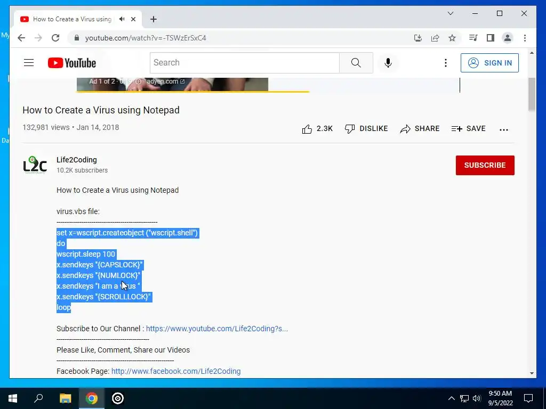Click Chrome icon in taskbar
The width and height of the screenshot is (546, 409).
(x=92, y=398)
